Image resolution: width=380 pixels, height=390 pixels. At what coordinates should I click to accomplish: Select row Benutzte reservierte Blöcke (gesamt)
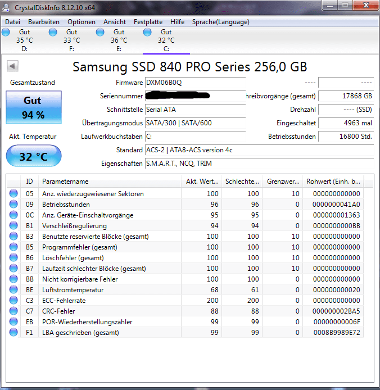tap(185, 236)
